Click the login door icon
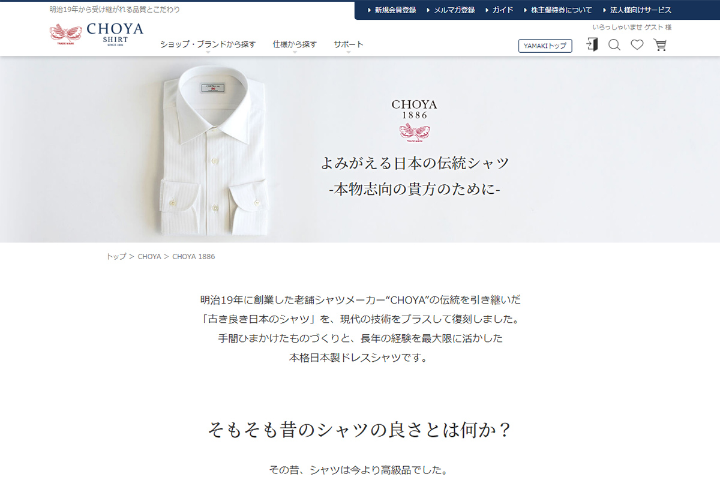The height and width of the screenshot is (480, 720). click(x=592, y=45)
